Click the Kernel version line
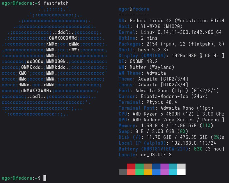The width and height of the screenshot is (229, 183). (170, 32)
